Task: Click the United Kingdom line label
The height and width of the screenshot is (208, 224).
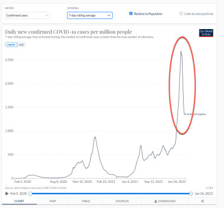Action: tap(197, 114)
